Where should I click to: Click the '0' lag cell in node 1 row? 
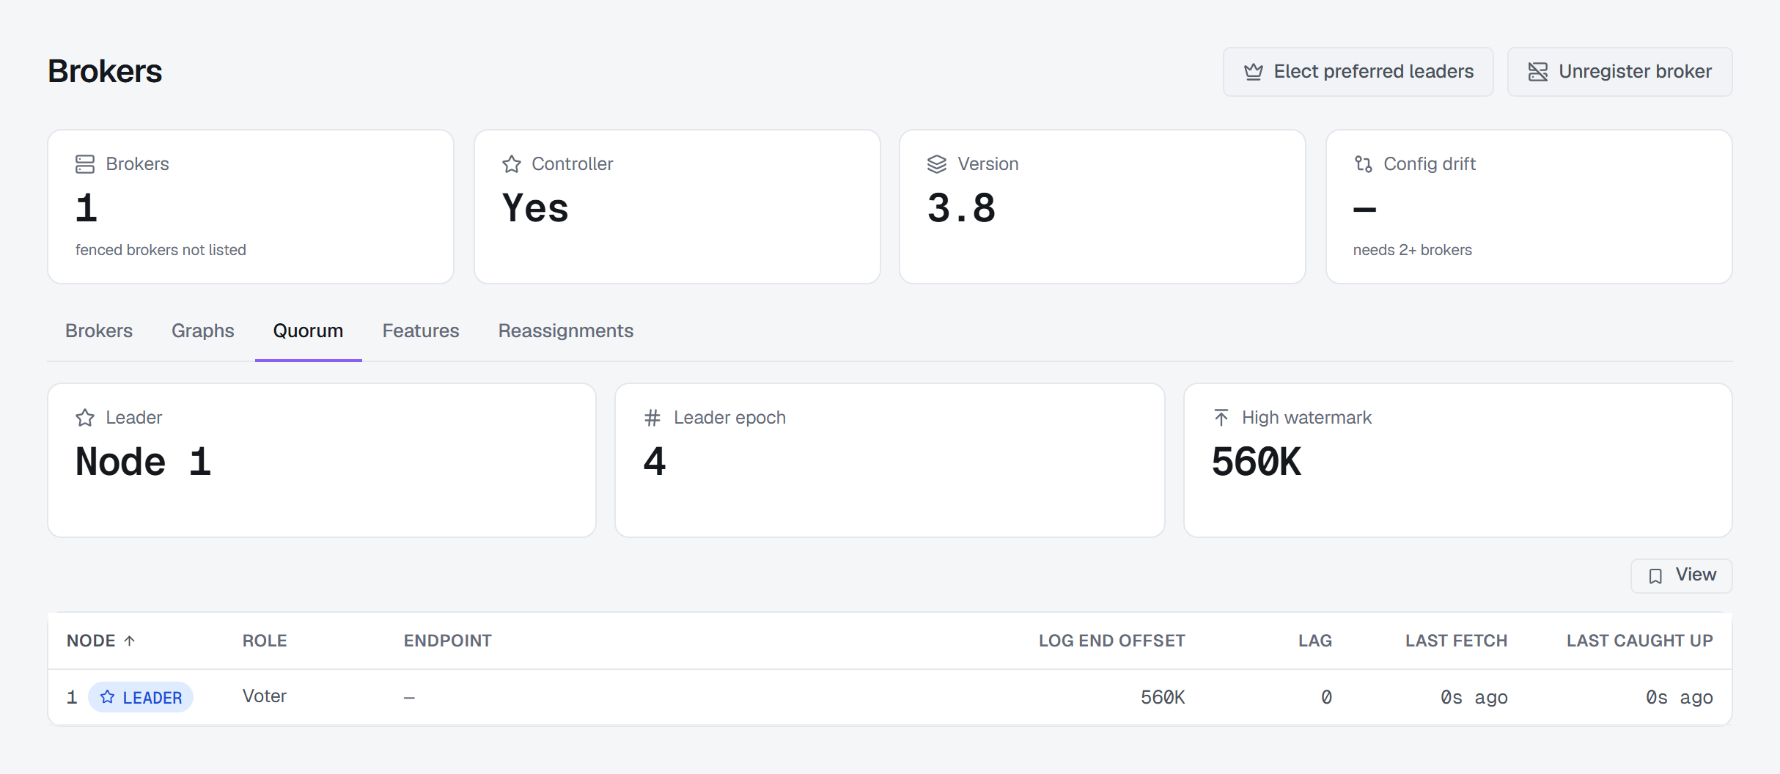click(1326, 697)
